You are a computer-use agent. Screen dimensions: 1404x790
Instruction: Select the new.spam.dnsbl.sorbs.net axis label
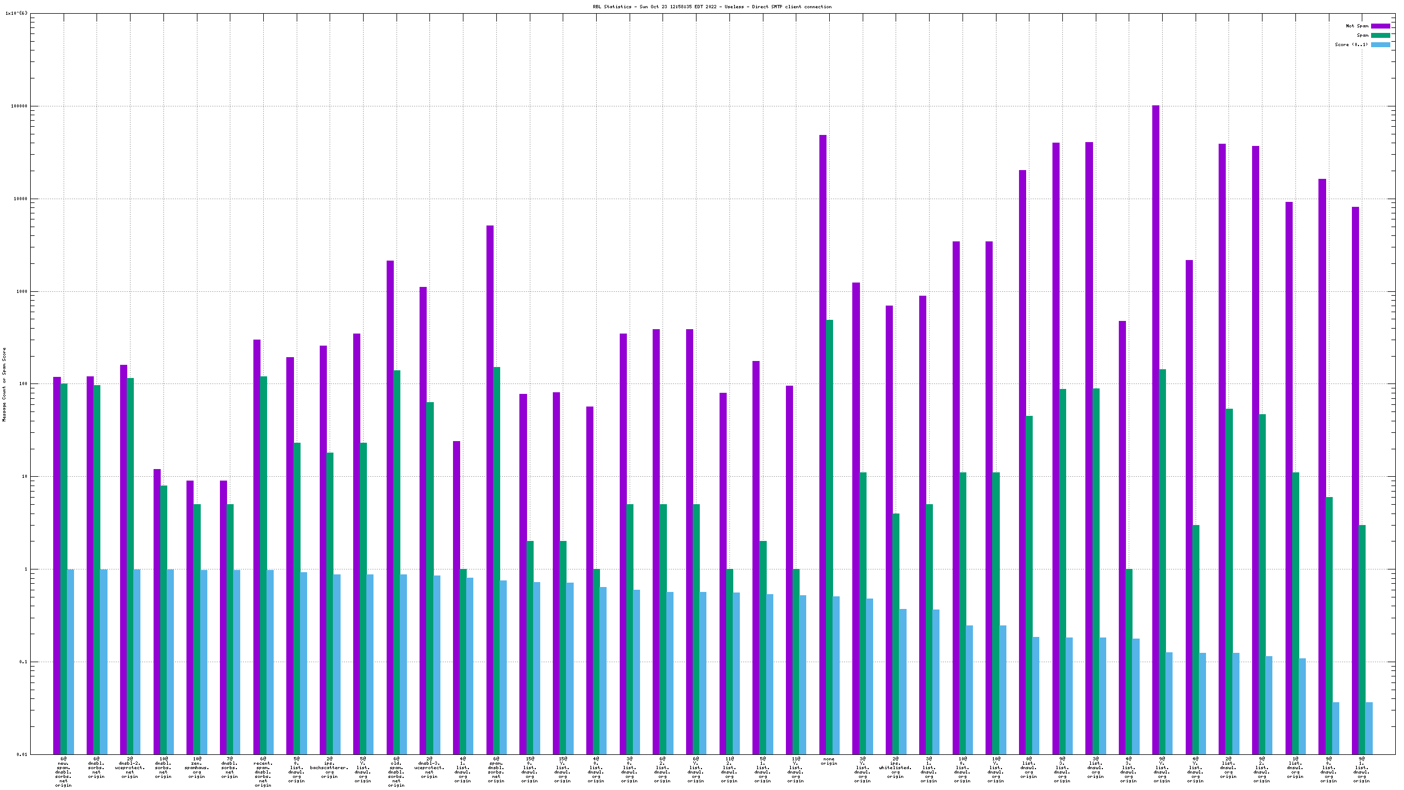[x=64, y=772]
